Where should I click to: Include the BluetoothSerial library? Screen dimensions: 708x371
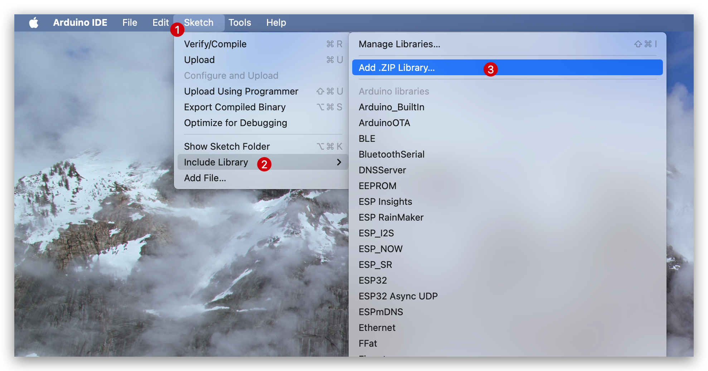(507, 154)
